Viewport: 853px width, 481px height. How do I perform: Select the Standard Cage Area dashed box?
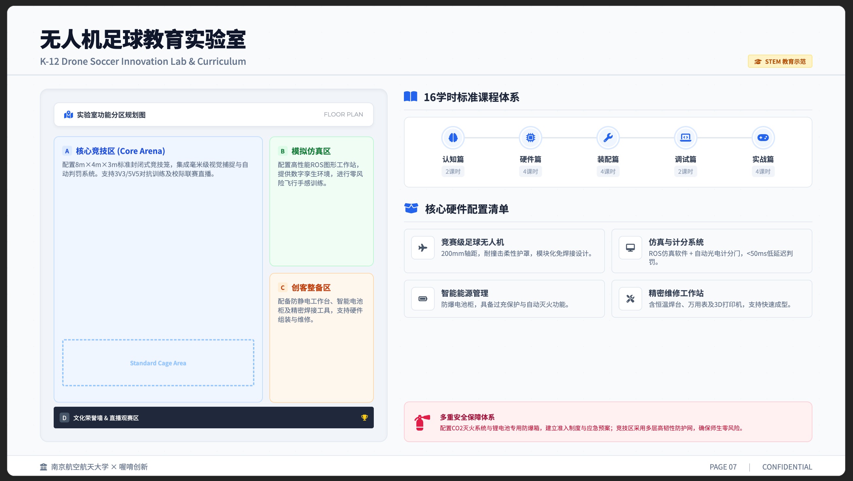(158, 363)
